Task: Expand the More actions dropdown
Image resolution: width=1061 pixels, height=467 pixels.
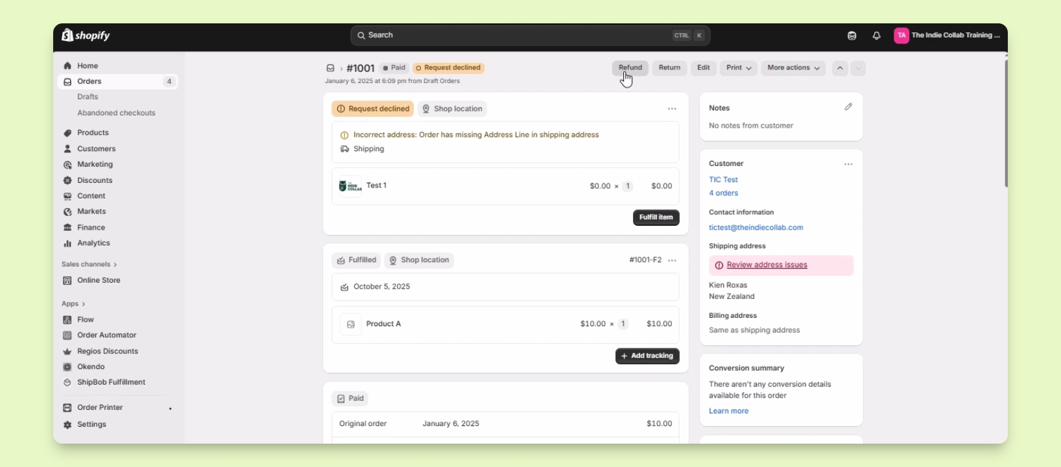Action: pos(793,68)
